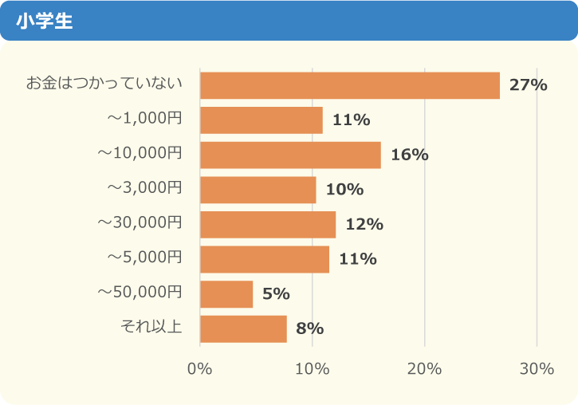Click the 12% data label
578x405 pixels.
point(364,225)
